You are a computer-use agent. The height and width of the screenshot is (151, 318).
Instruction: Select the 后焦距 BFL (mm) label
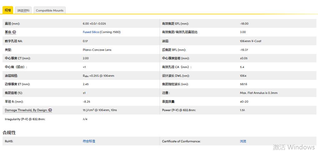click(x=174, y=50)
